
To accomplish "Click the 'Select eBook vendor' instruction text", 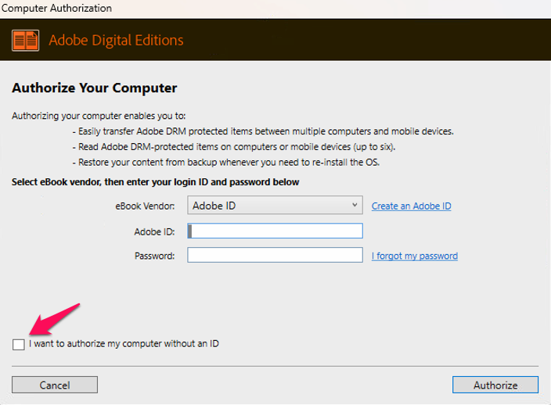I will [x=155, y=182].
